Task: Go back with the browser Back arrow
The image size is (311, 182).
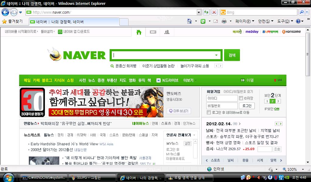Action: click(x=5, y=12)
